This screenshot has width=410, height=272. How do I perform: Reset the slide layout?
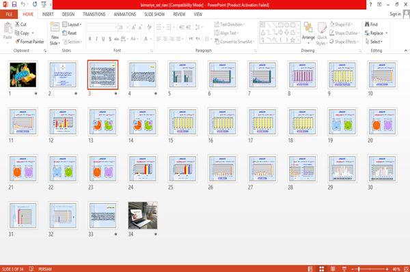click(70, 33)
